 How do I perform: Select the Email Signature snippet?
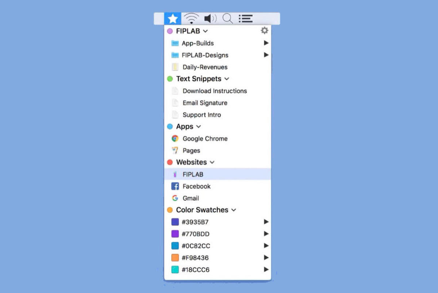pyautogui.click(x=205, y=103)
